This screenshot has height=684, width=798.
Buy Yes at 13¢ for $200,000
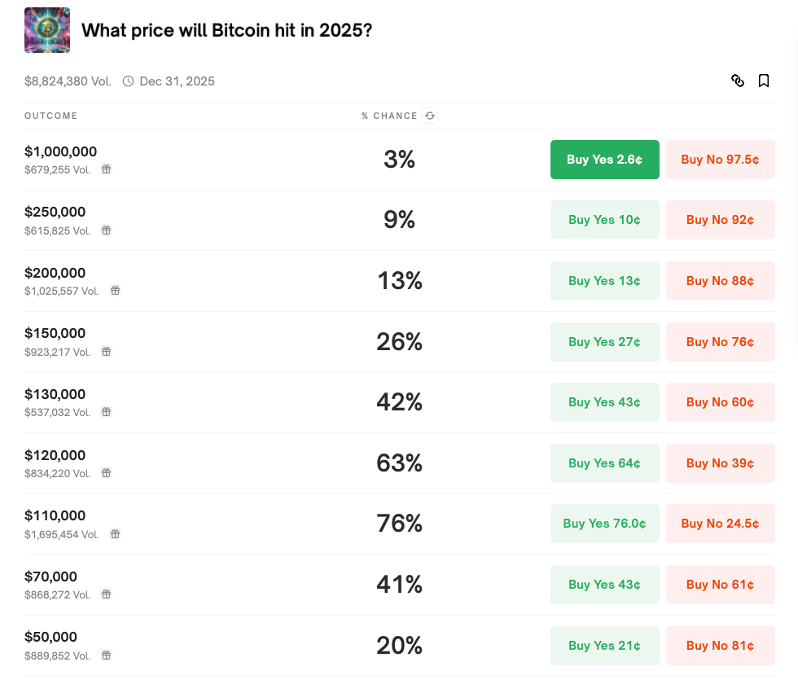(x=604, y=281)
